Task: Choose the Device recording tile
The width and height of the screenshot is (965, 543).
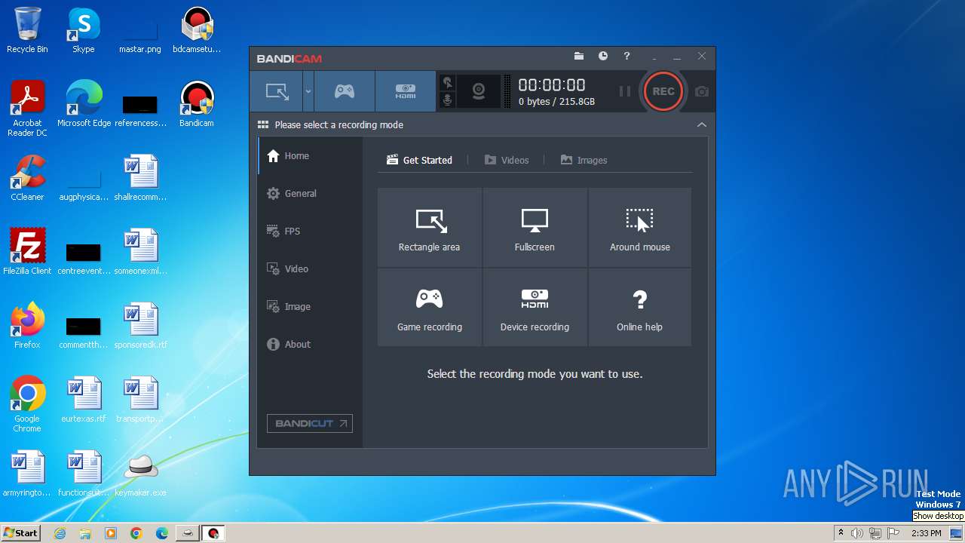Action: (x=535, y=308)
